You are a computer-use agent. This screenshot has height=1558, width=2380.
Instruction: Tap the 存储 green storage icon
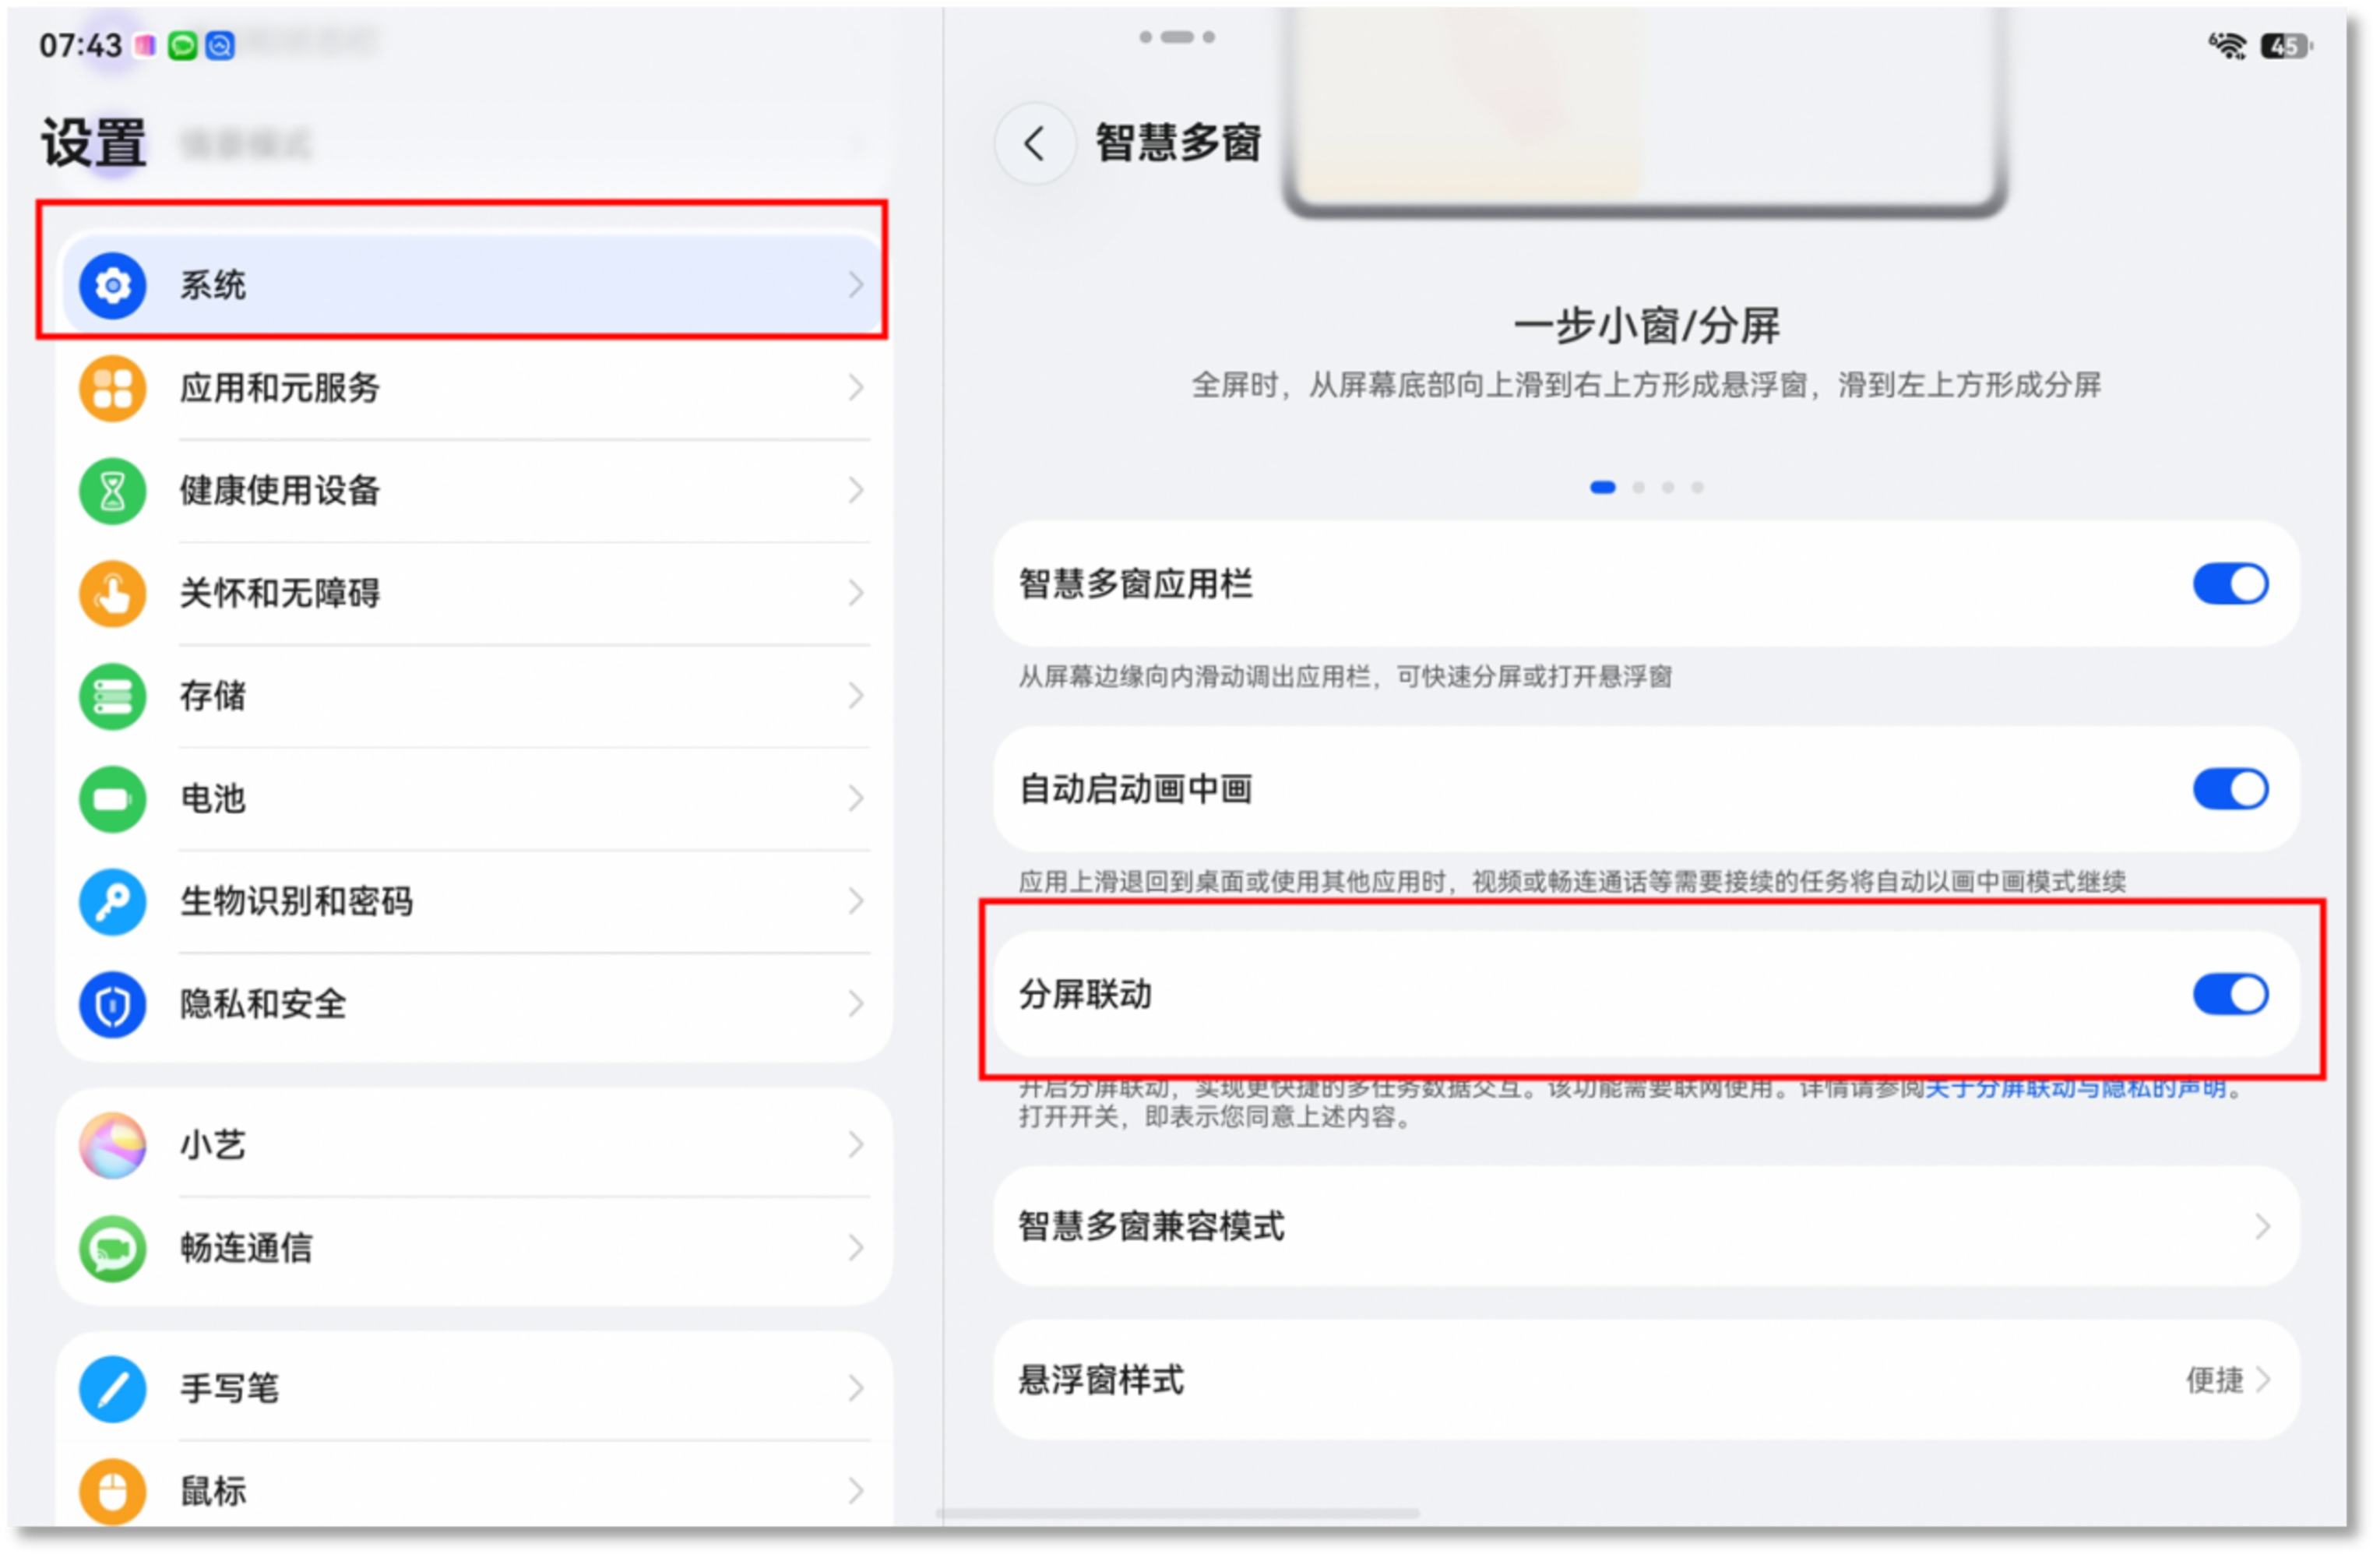tap(113, 698)
